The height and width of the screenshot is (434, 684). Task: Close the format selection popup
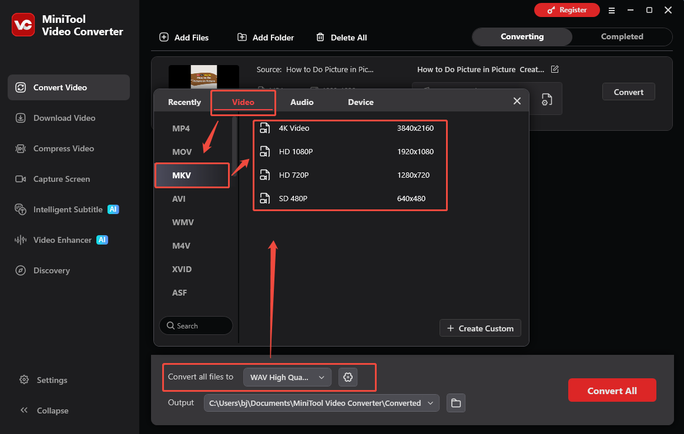[517, 101]
